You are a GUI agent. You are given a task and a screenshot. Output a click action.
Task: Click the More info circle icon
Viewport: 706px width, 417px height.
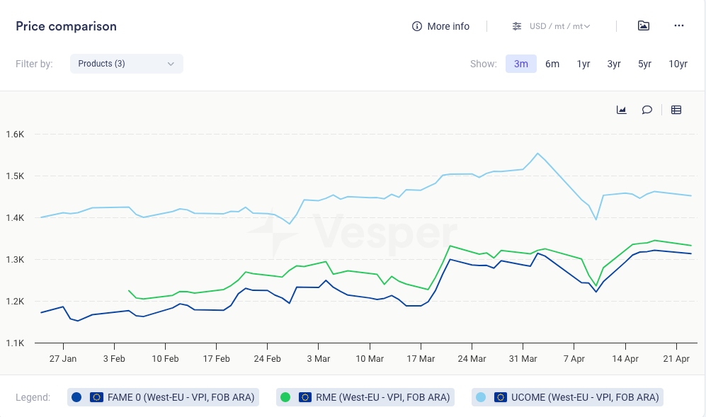[x=417, y=26]
